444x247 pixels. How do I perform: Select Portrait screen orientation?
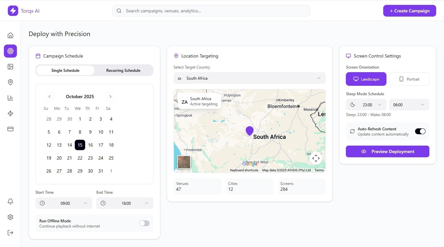(409, 79)
